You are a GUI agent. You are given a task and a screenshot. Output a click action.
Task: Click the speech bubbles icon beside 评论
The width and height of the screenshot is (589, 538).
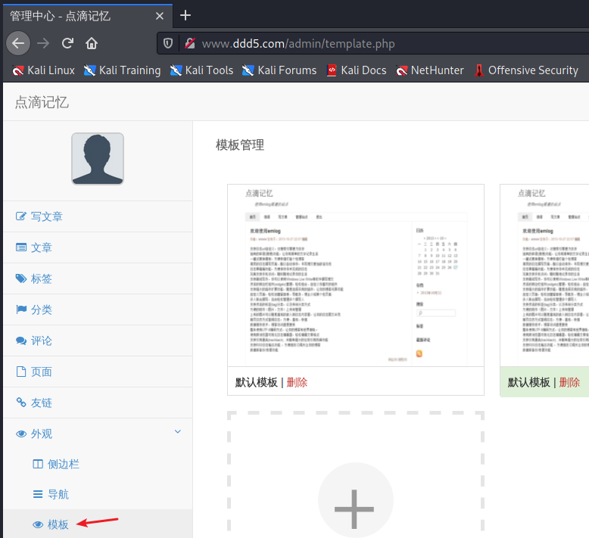[x=21, y=341]
